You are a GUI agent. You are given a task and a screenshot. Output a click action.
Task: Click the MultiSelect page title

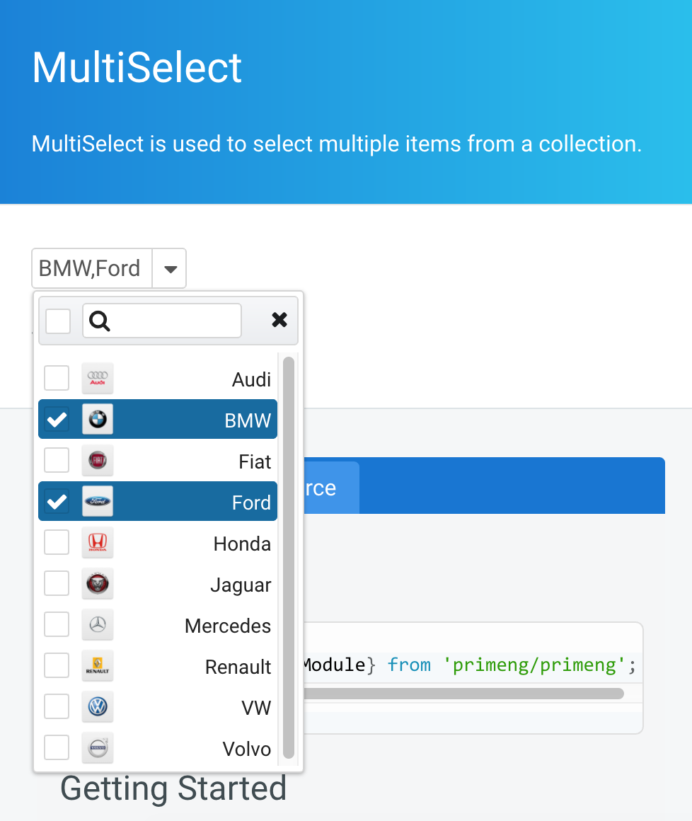coord(137,67)
